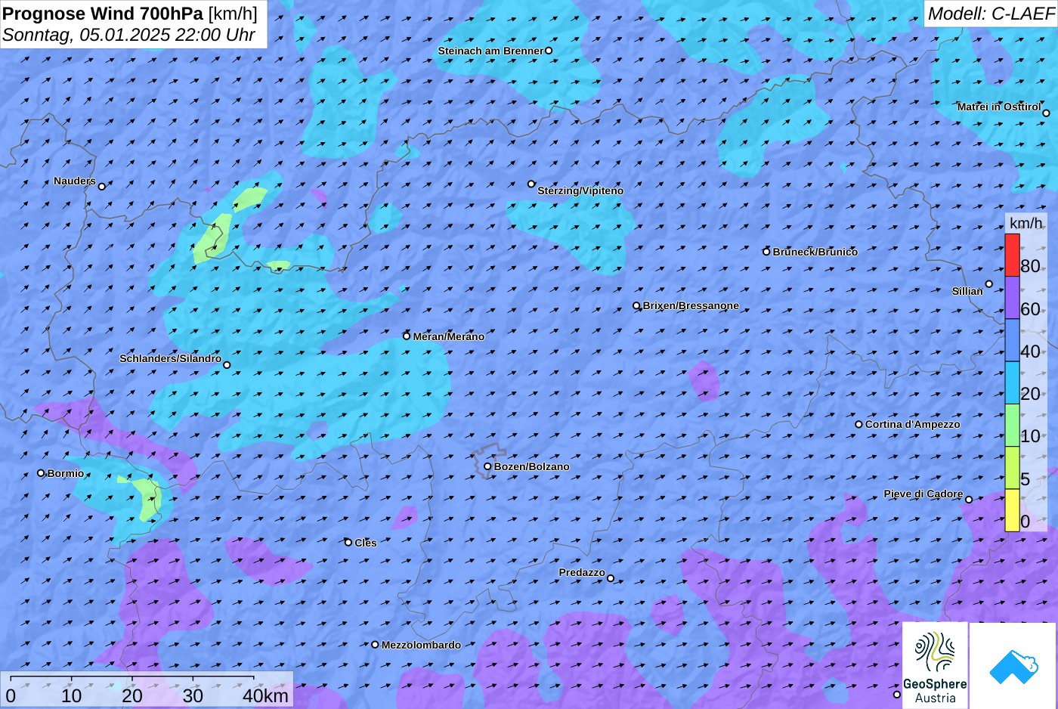The image size is (1058, 709).
Task: Click the '20' scale bar label
Action: coord(132,695)
